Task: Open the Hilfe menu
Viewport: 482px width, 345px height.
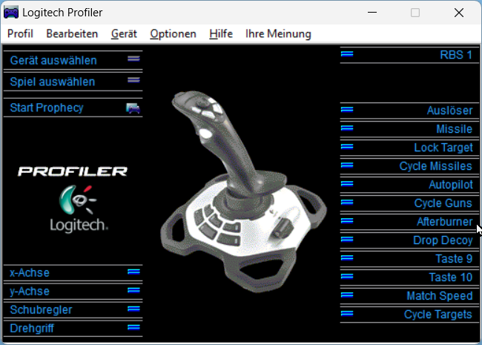Action: 221,33
